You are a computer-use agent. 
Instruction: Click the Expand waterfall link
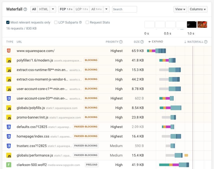point(156,42)
